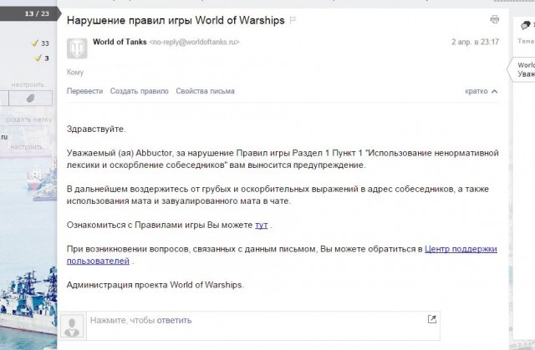Screen dimensions: 535x350
Task: Click the sender address no-reply@worldoftanks.ru
Action: point(194,42)
